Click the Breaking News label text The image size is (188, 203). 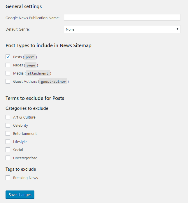coord(26,178)
